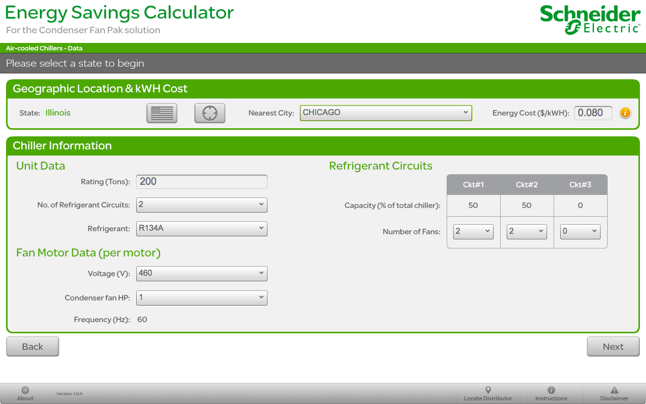The image size is (646, 404).
Task: Click the 'Capacity (% of total chiller):' label
Action: (x=393, y=206)
